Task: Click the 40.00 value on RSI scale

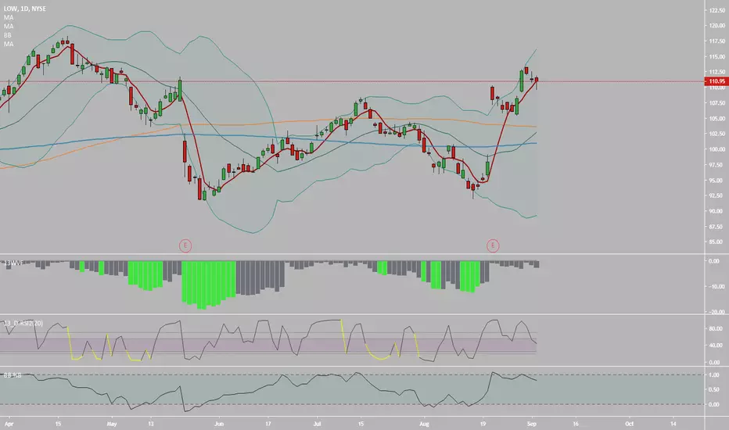Action: coord(716,346)
